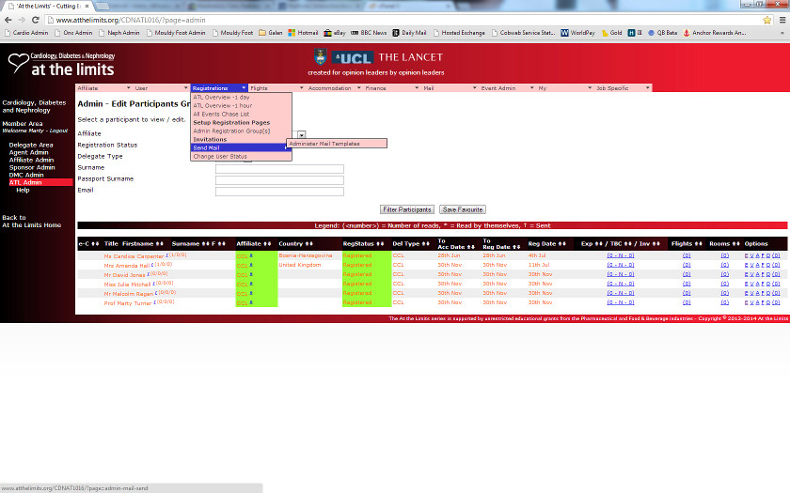790x493 pixels.
Task: Go back using the browser back arrow
Action: 8,20
